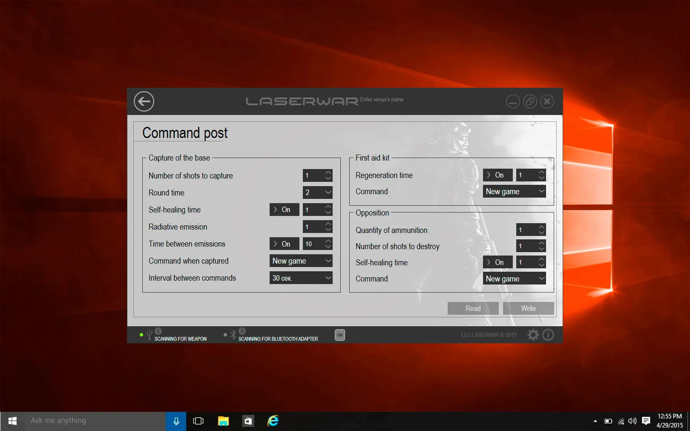This screenshot has height=431, width=690.
Task: Activate the Cortana microphone
Action: (x=176, y=421)
